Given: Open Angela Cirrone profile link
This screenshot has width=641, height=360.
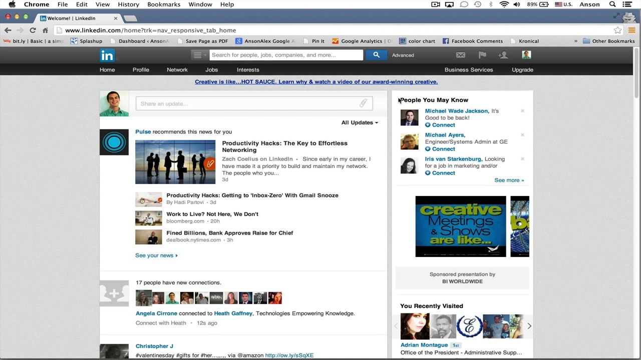Looking at the screenshot, I should 156,313.
